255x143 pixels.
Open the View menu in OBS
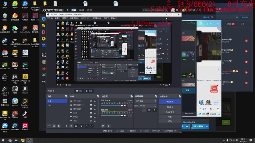(x=65, y=18)
